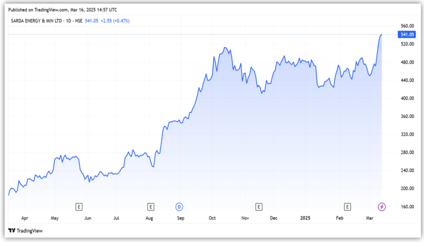This screenshot has height=242, width=424.
Task: Click the 160.00 price axis label
Action: (x=407, y=207)
